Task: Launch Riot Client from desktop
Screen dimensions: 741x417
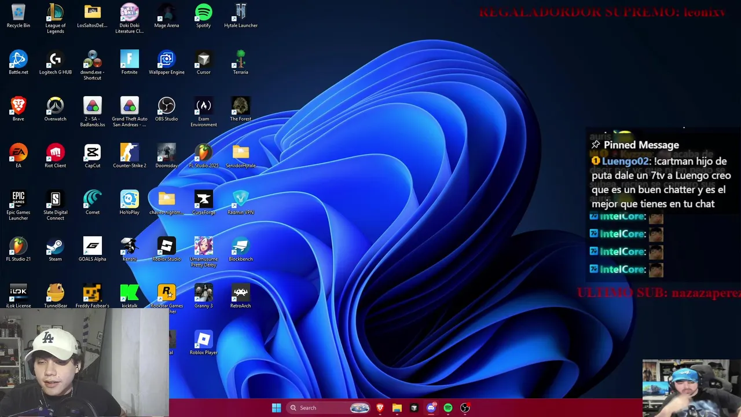Action: click(56, 156)
